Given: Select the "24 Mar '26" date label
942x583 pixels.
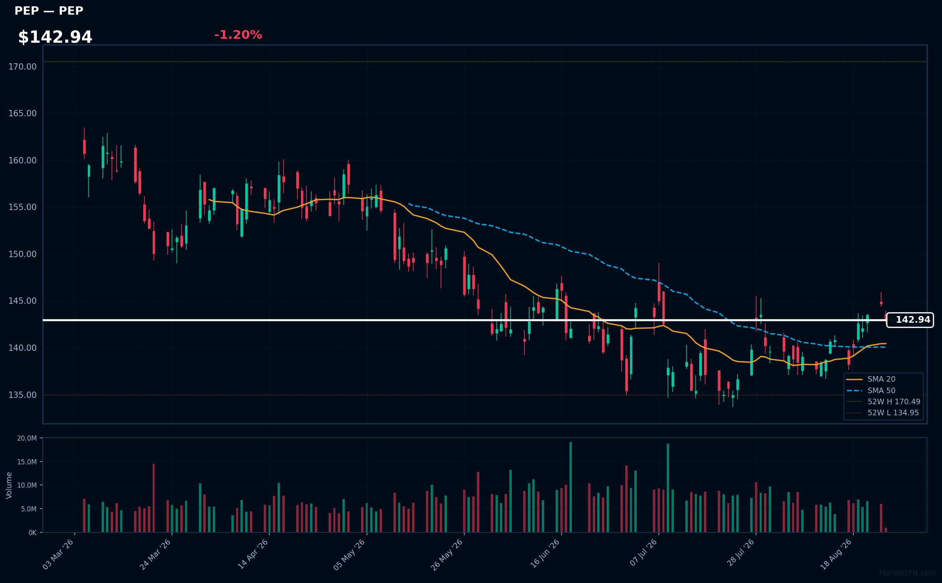Looking at the screenshot, I should click(155, 555).
